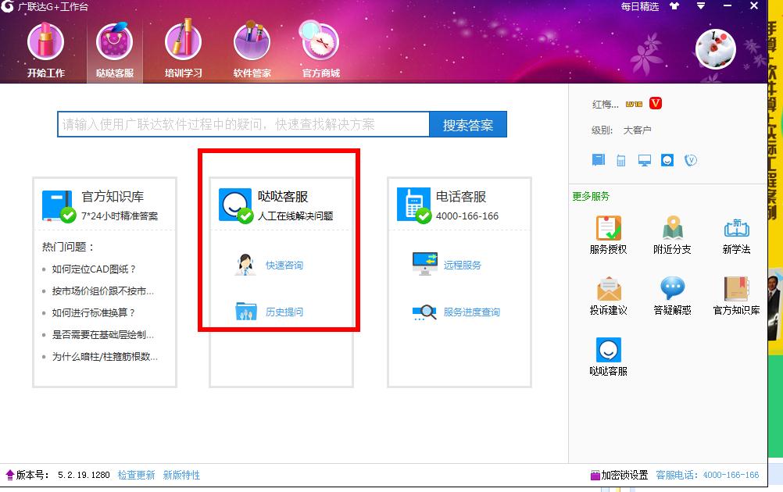Open 加密锁设置 in status bar

pyautogui.click(x=619, y=475)
